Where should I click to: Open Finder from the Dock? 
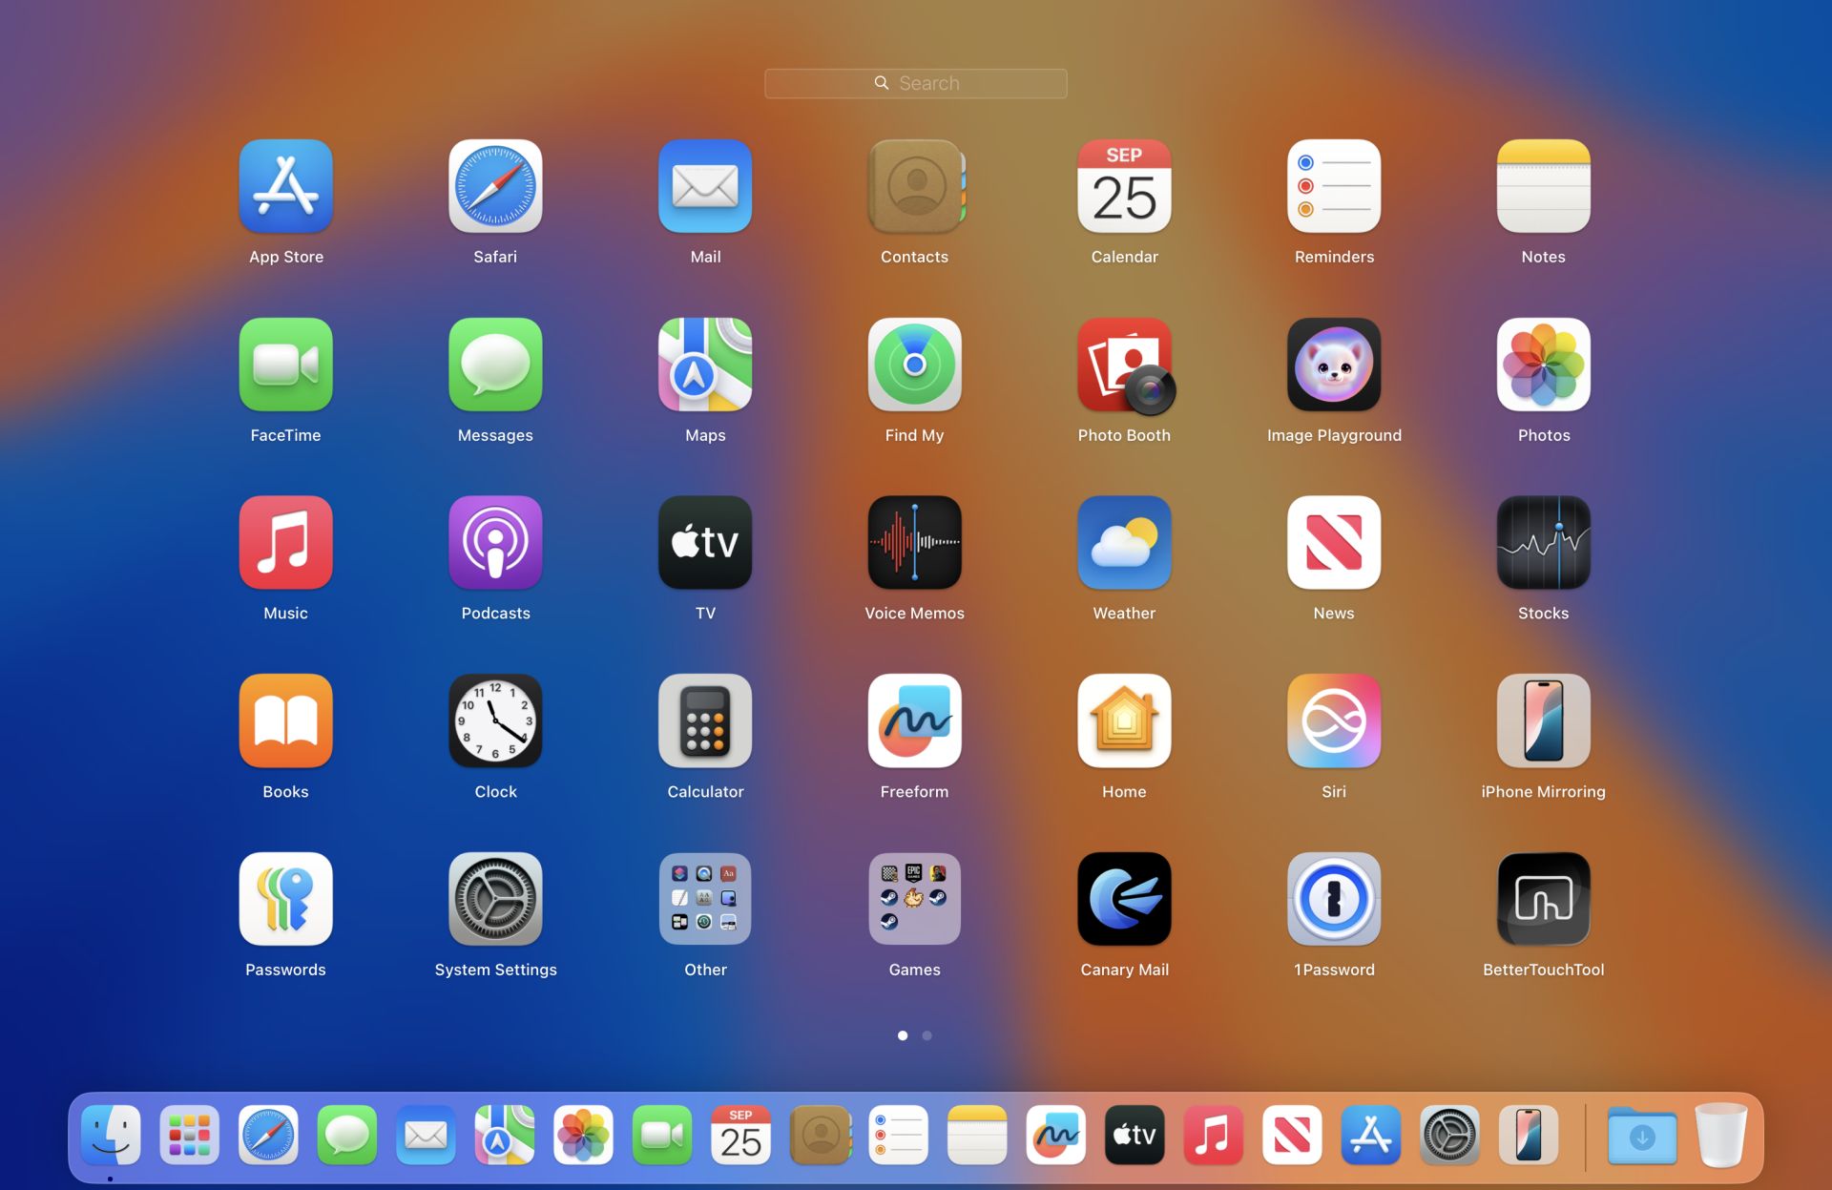[x=111, y=1136]
